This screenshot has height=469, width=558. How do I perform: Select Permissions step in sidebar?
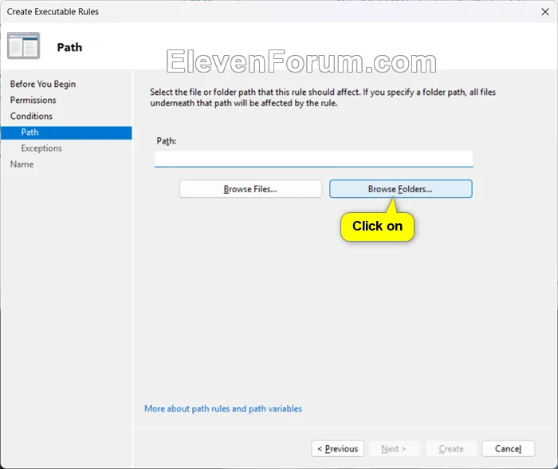(x=33, y=100)
